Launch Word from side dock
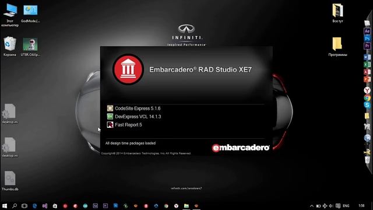 [367, 57]
